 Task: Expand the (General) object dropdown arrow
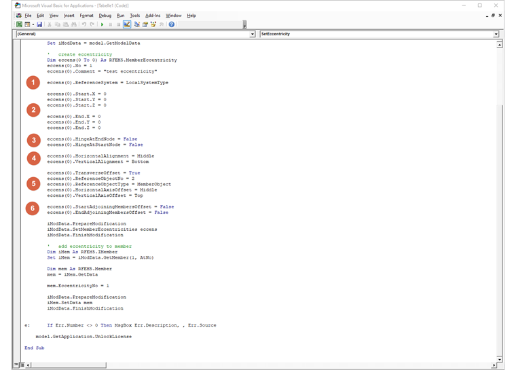click(x=253, y=34)
